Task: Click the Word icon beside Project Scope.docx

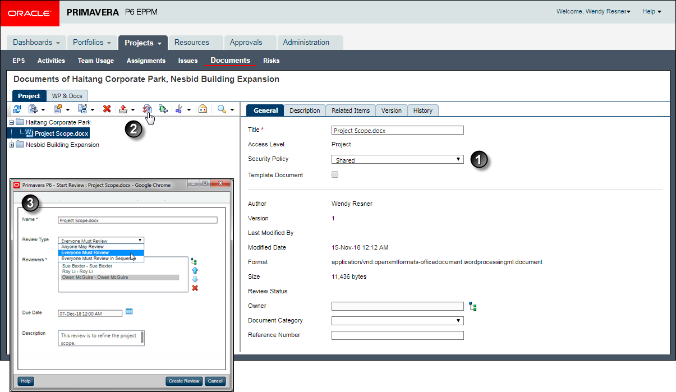Action: click(x=29, y=133)
